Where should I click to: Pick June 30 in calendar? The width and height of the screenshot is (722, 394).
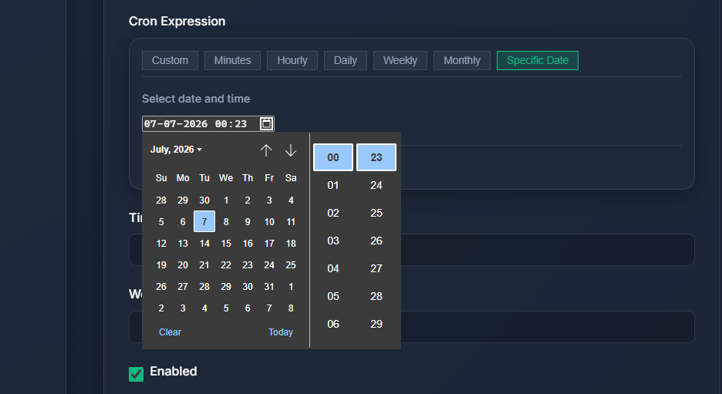[x=204, y=200]
